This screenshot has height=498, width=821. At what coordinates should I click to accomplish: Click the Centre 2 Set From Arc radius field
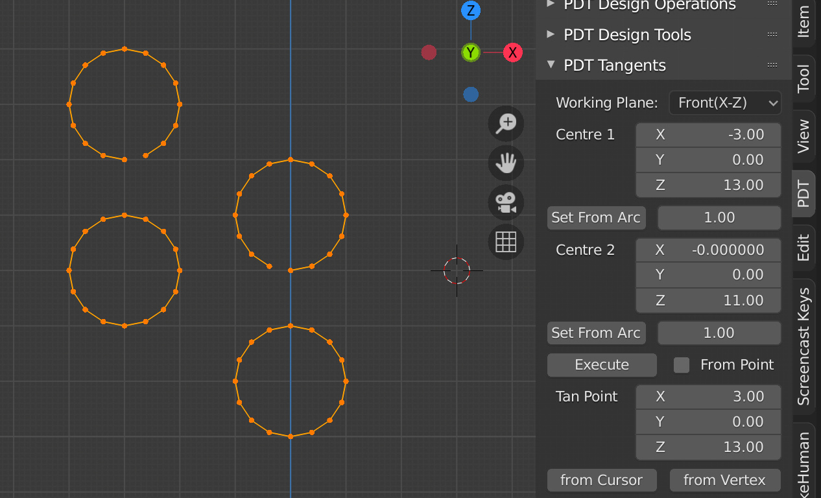click(719, 333)
